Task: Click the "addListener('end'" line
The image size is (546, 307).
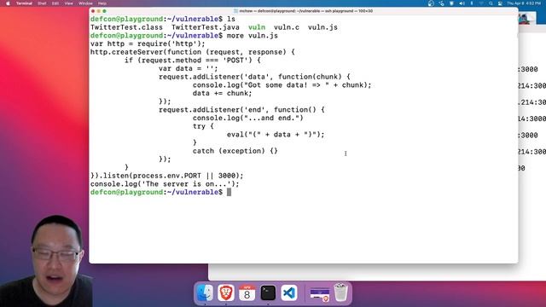Action: pyautogui.click(x=241, y=110)
